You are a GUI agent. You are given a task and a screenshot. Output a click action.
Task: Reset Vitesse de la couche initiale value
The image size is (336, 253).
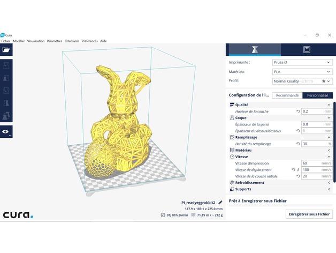point(298,176)
